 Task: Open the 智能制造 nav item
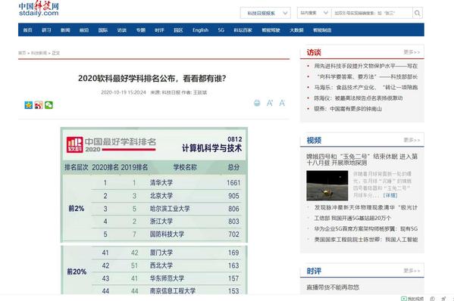click(x=322, y=30)
